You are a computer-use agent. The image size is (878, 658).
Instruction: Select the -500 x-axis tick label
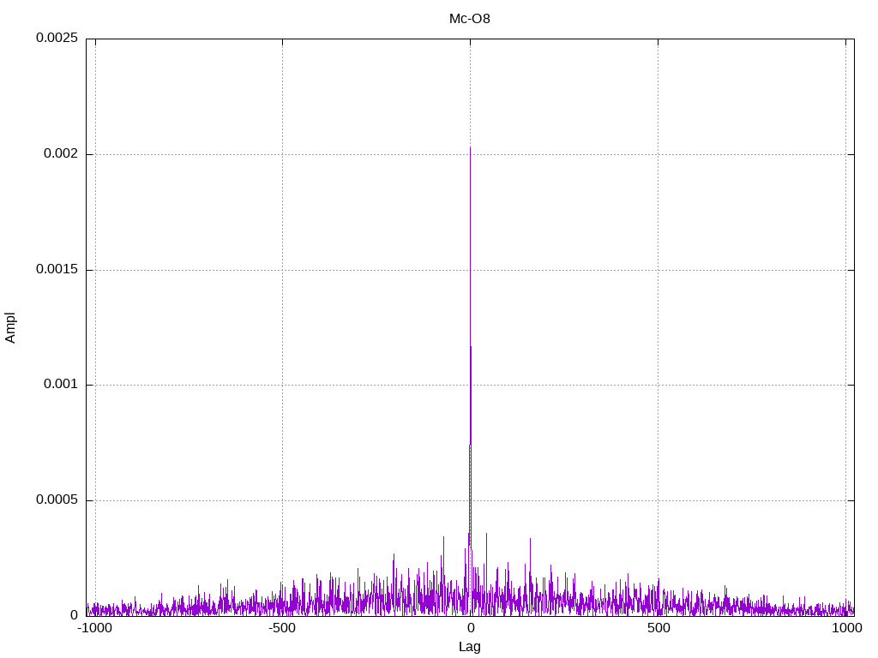coord(282,629)
